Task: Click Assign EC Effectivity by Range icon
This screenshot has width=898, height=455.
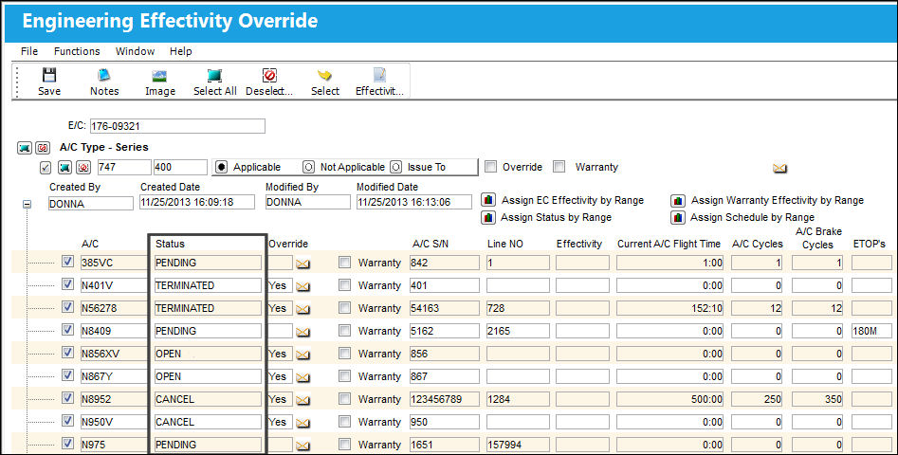Action: tap(488, 200)
